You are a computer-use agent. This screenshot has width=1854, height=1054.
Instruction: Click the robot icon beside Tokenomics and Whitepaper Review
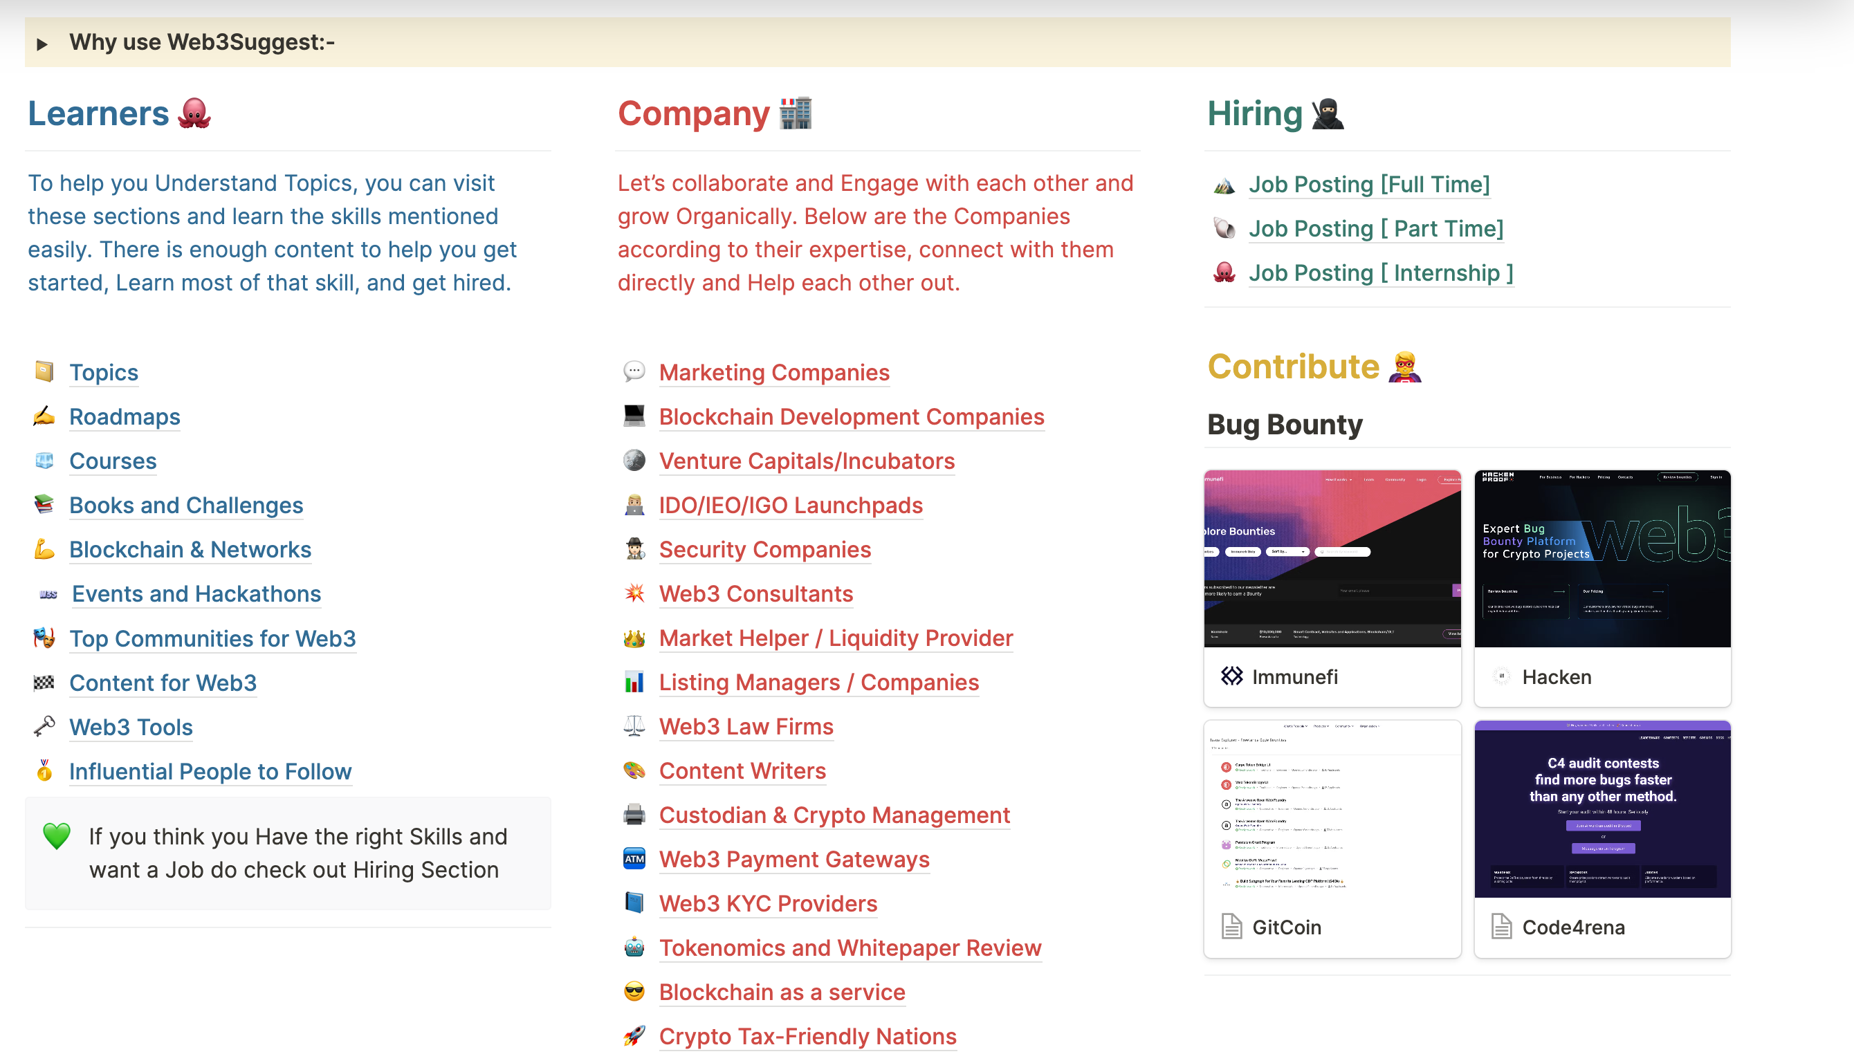pyautogui.click(x=634, y=947)
